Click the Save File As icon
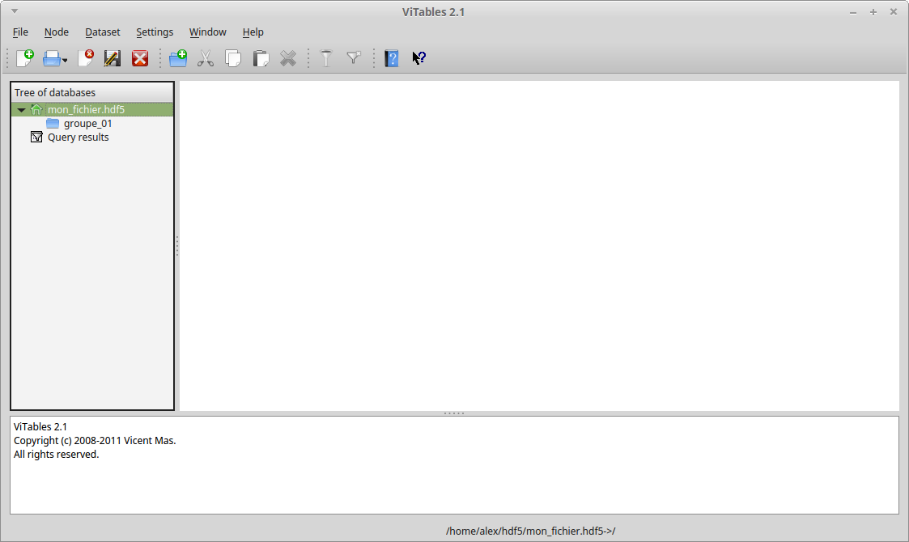The width and height of the screenshot is (909, 542). pyautogui.click(x=113, y=58)
